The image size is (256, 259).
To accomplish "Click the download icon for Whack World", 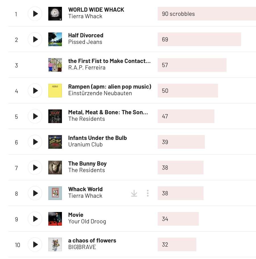I will pos(134,193).
